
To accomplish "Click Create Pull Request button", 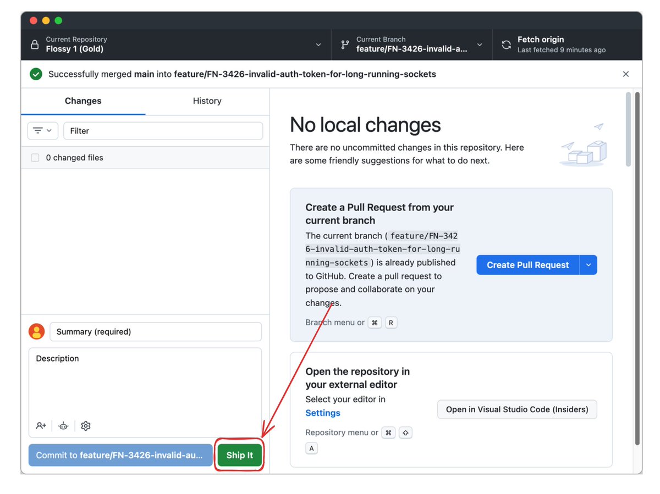I will point(527,265).
